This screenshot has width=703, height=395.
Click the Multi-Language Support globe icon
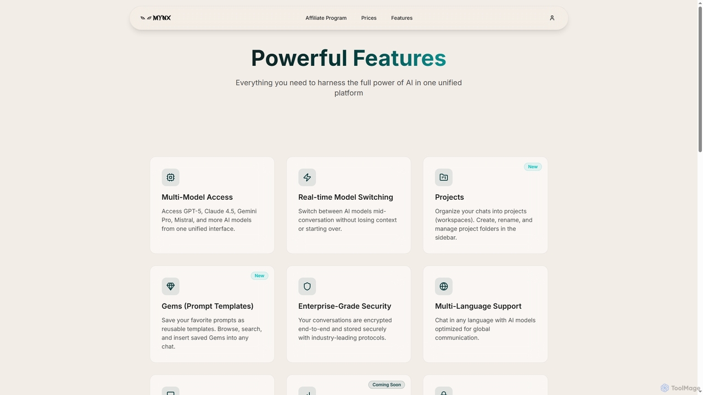point(444,286)
